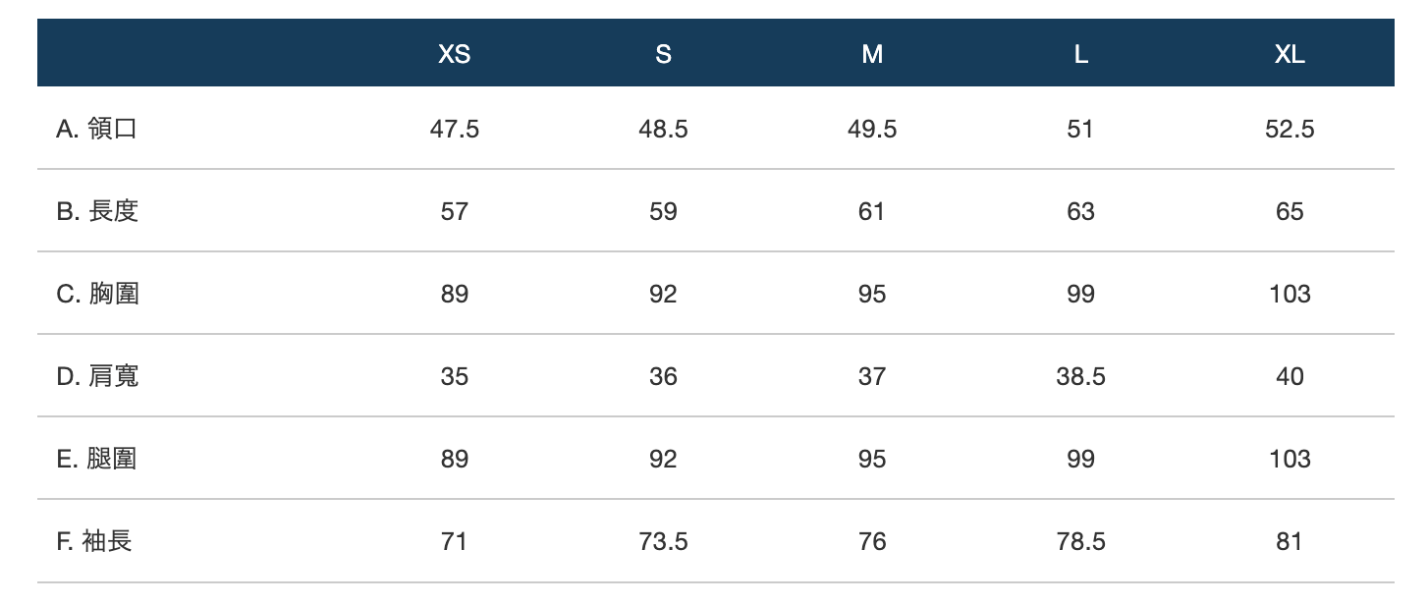Click the 73.5 sleeve length value
Image resolution: width=1428 pixels, height=605 pixels.
click(x=663, y=541)
